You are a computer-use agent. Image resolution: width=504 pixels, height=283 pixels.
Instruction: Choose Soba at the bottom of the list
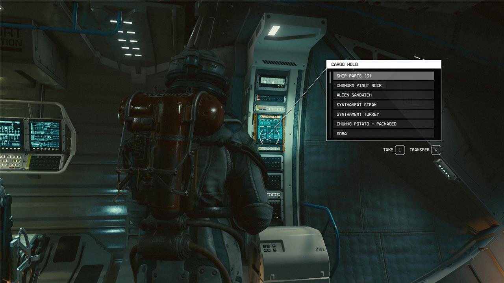(384, 134)
